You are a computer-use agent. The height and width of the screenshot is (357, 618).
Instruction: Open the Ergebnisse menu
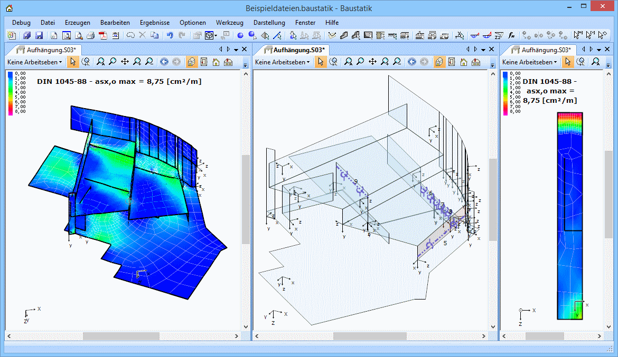click(155, 23)
